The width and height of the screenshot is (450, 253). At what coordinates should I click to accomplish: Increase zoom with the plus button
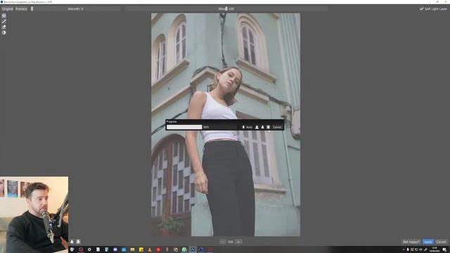(x=238, y=242)
